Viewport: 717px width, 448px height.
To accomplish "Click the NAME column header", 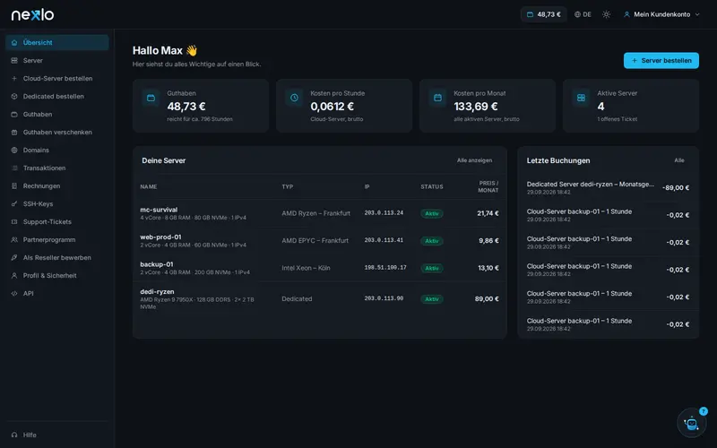I will pos(149,186).
